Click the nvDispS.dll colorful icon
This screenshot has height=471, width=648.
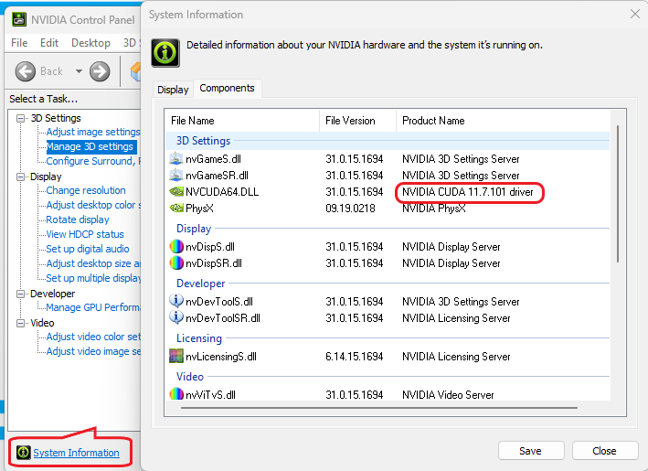click(x=177, y=247)
